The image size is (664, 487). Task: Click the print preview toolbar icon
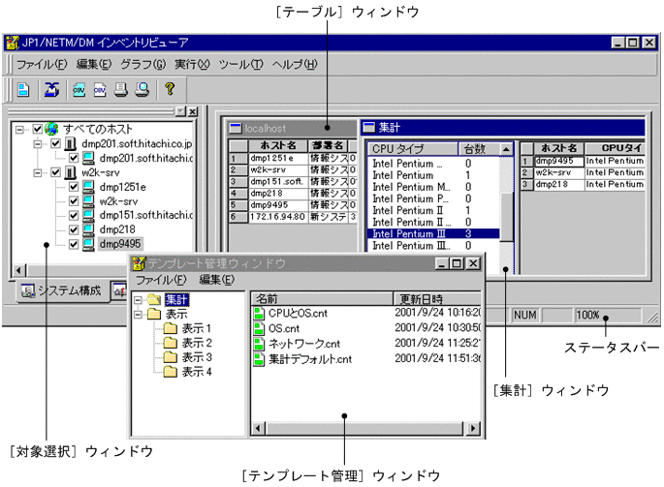coord(142,89)
